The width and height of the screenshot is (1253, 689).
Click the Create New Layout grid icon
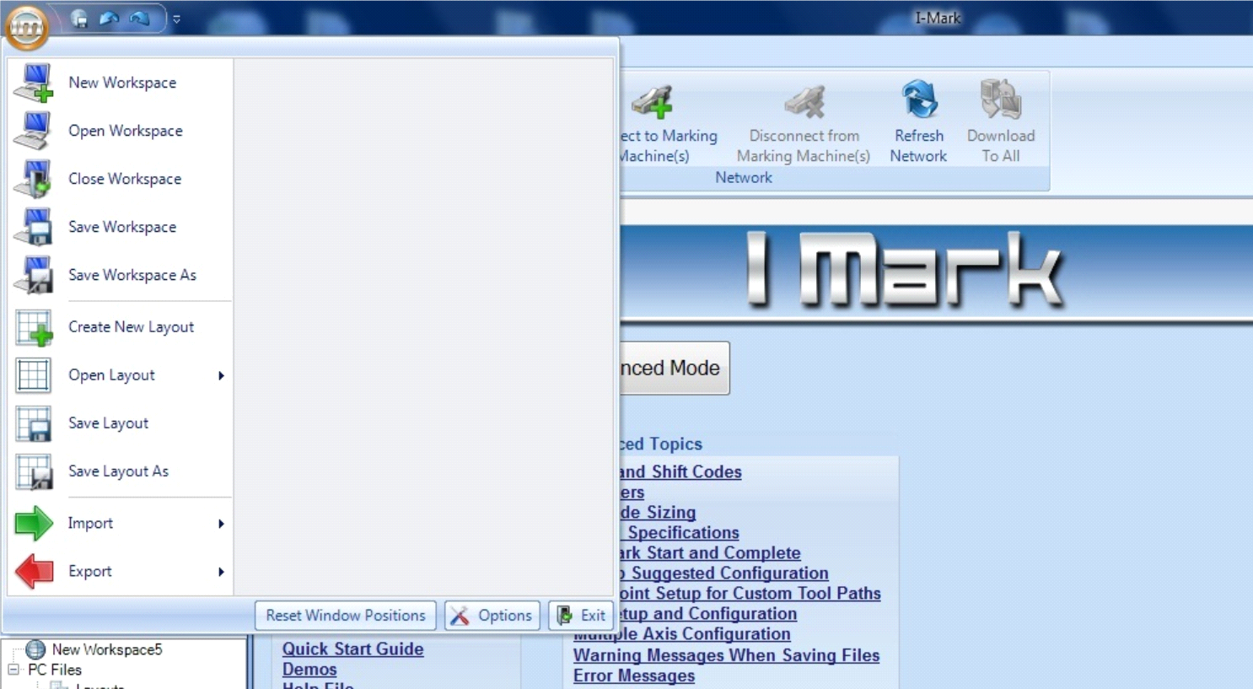[x=34, y=327]
